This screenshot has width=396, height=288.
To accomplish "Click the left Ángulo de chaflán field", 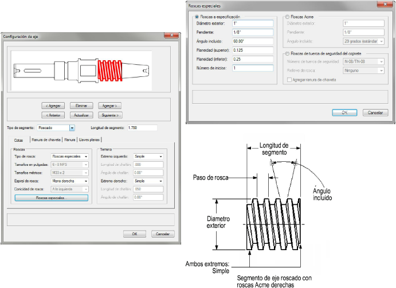I will click(x=148, y=173).
